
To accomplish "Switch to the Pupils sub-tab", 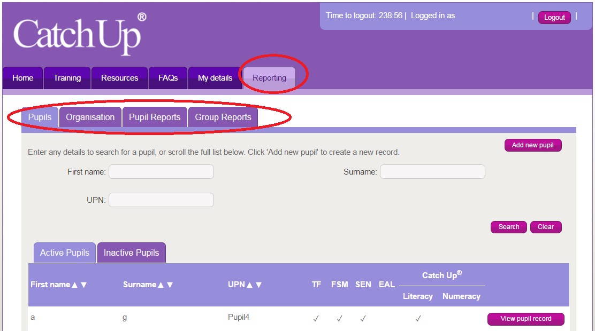I will tap(40, 117).
